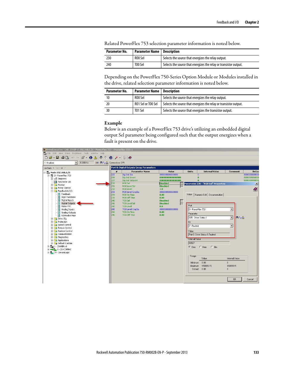
Task: Click the help book icon in Properties dialog
Action: [x=255, y=189]
